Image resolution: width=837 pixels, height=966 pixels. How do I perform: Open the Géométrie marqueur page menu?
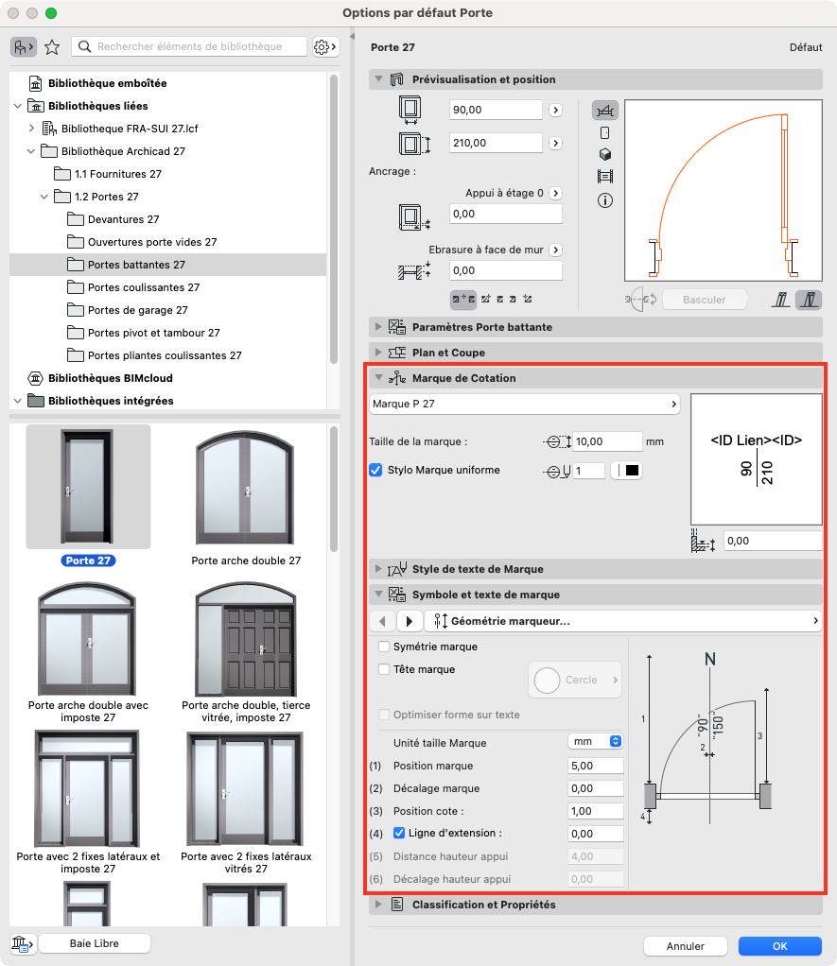click(623, 621)
